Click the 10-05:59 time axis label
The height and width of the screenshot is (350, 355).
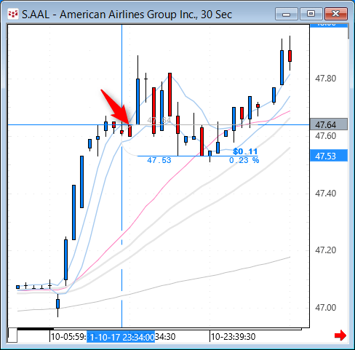(x=68, y=337)
